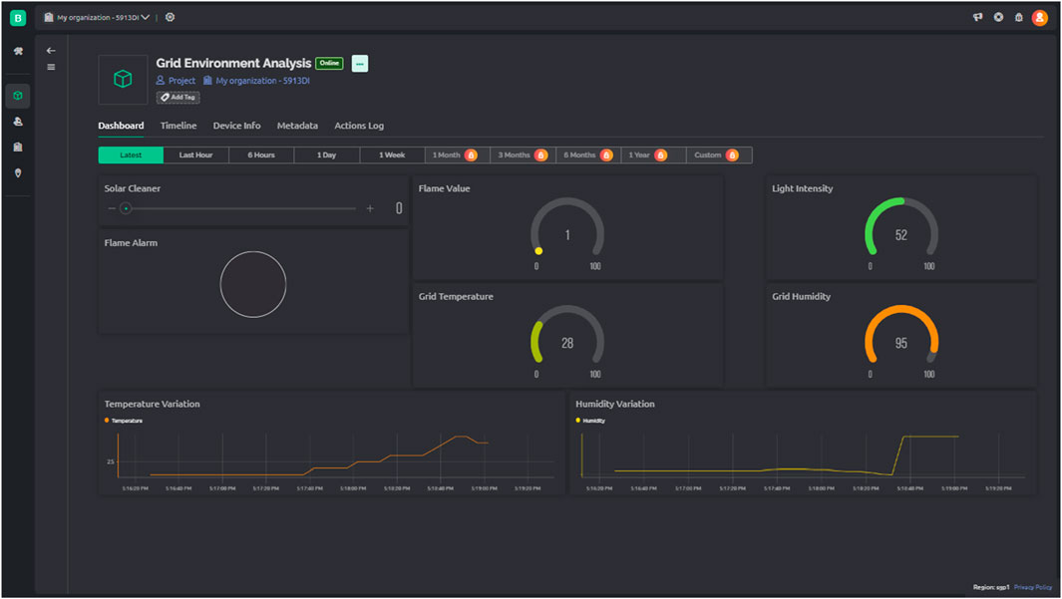Screen dimensions: 1062x599
Task: Switch to the Metadata tab
Action: (x=297, y=126)
